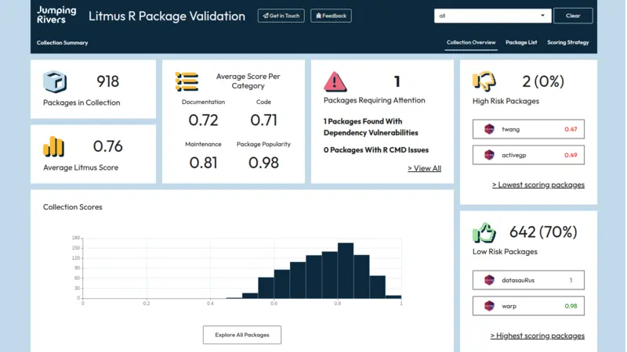Click the tallest histogram bar near 0.8
The image size is (627, 352).
[346, 271]
